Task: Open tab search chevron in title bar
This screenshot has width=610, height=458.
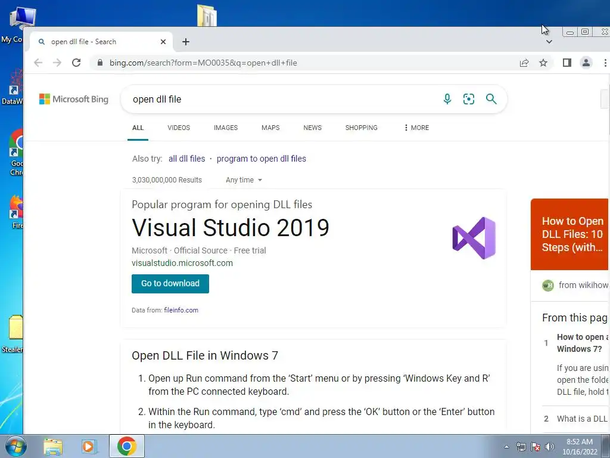Action: tap(549, 42)
